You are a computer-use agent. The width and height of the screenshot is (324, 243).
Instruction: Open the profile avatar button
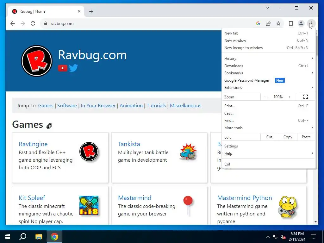point(301,23)
